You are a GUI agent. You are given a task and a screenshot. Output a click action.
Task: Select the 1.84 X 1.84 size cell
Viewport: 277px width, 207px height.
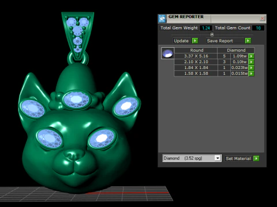click(x=196, y=67)
